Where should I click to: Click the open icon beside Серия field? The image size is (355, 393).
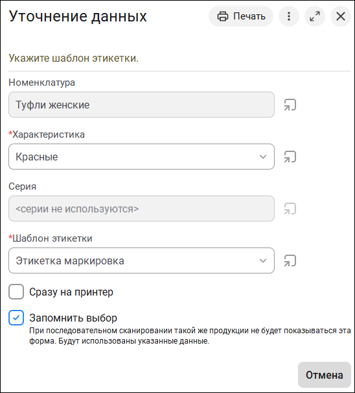(290, 209)
